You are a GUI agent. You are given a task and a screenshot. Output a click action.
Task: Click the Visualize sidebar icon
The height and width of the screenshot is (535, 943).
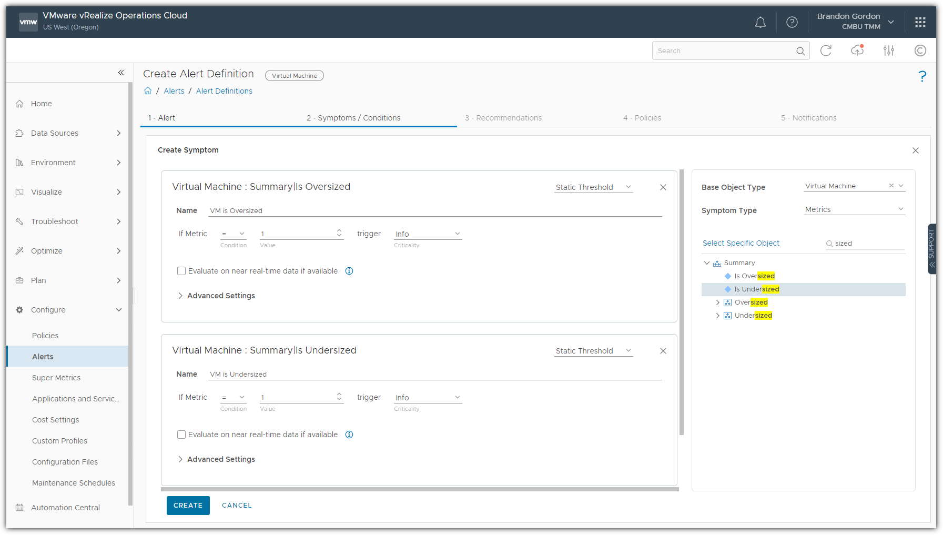(19, 192)
